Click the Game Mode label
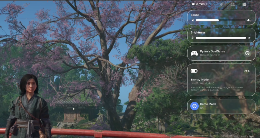Viewport: 260px width, 138px height. 208,104
